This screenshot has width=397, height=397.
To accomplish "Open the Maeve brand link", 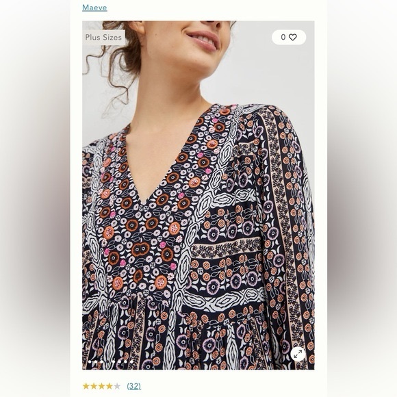I will tap(94, 8).
